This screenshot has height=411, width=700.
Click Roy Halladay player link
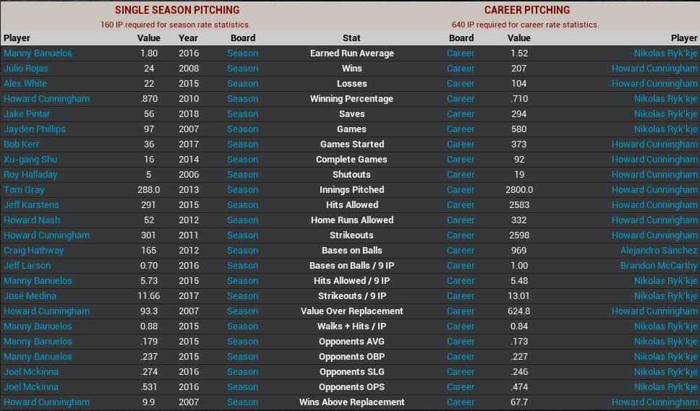[x=30, y=175]
